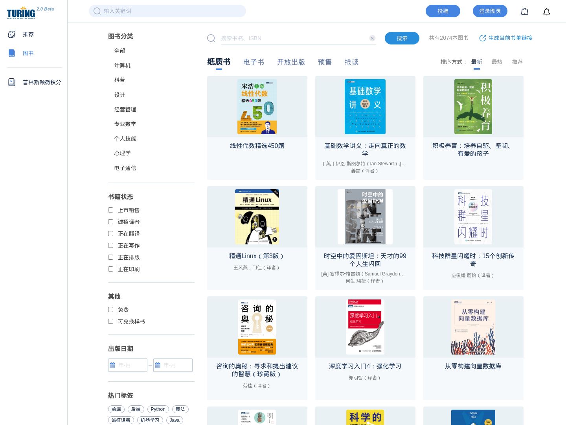
Task: Click the Python tag
Action: [158, 409]
